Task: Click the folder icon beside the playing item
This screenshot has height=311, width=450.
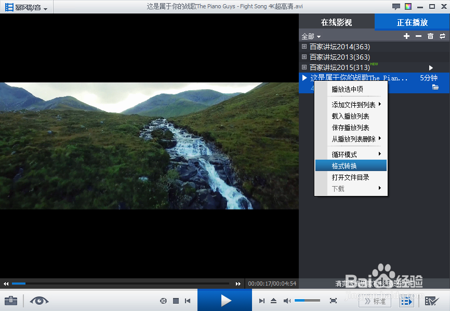Action: tap(435, 87)
